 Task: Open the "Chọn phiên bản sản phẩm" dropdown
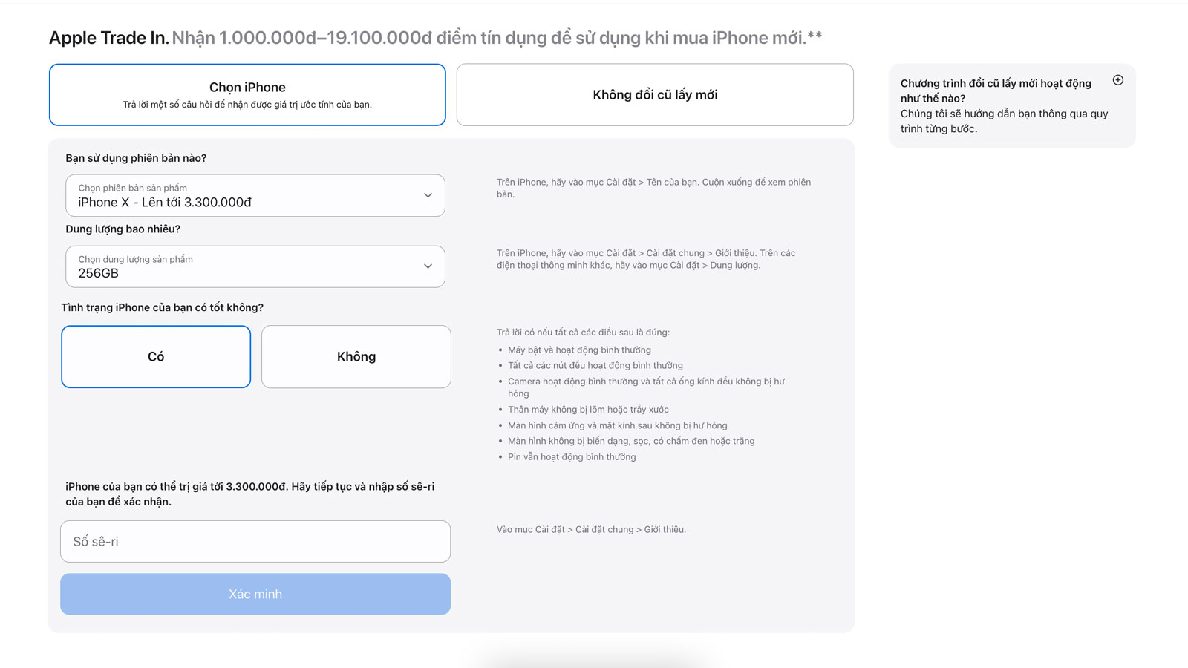(x=255, y=195)
